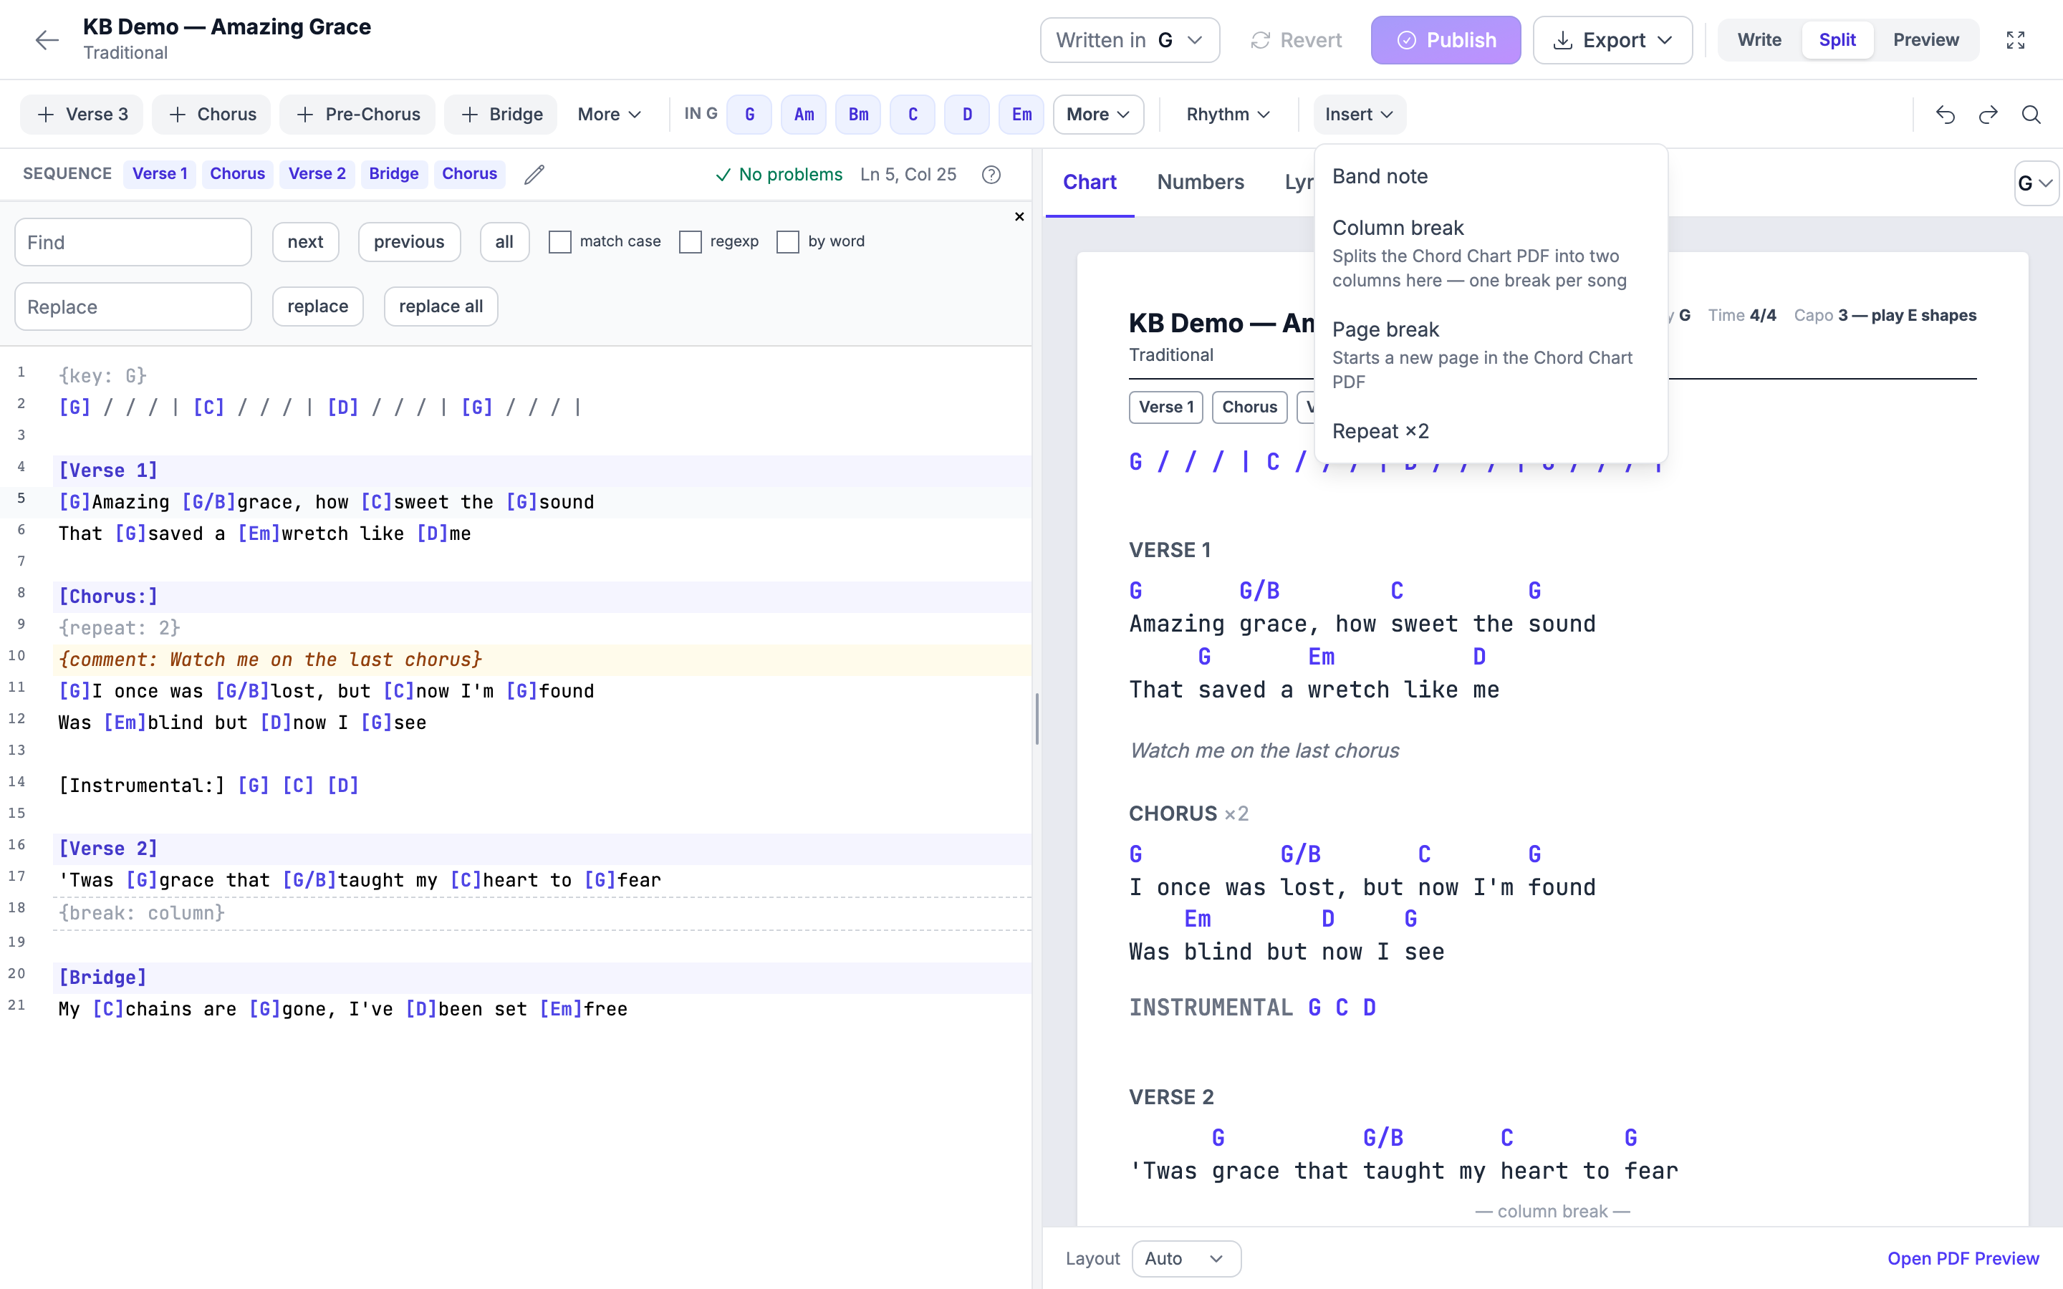Click the fullscreen expand icon

point(2015,40)
